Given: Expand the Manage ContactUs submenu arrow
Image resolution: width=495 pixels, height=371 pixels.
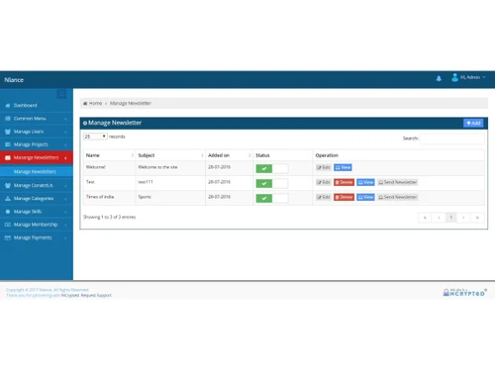Looking at the screenshot, I should tap(65, 186).
